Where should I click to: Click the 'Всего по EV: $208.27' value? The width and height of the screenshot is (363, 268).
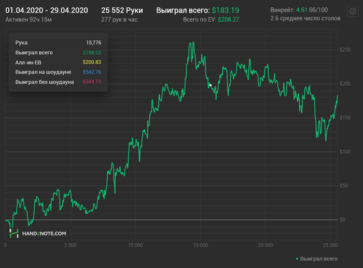[211, 19]
